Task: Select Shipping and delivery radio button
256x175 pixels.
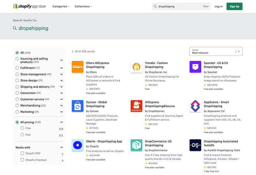Action: pyautogui.click(x=17, y=87)
